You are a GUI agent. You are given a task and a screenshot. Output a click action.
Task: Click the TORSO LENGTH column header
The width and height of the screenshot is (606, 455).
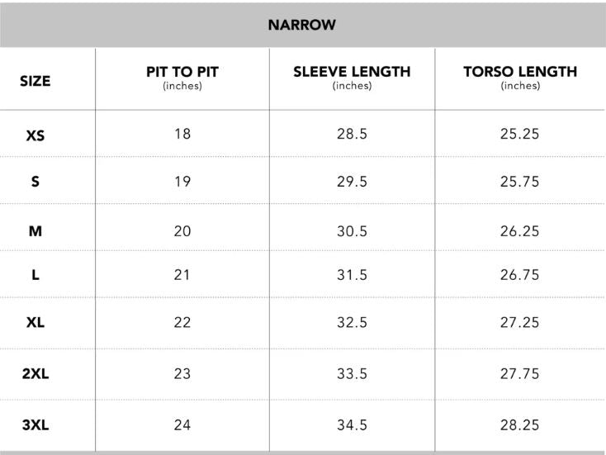pos(520,72)
